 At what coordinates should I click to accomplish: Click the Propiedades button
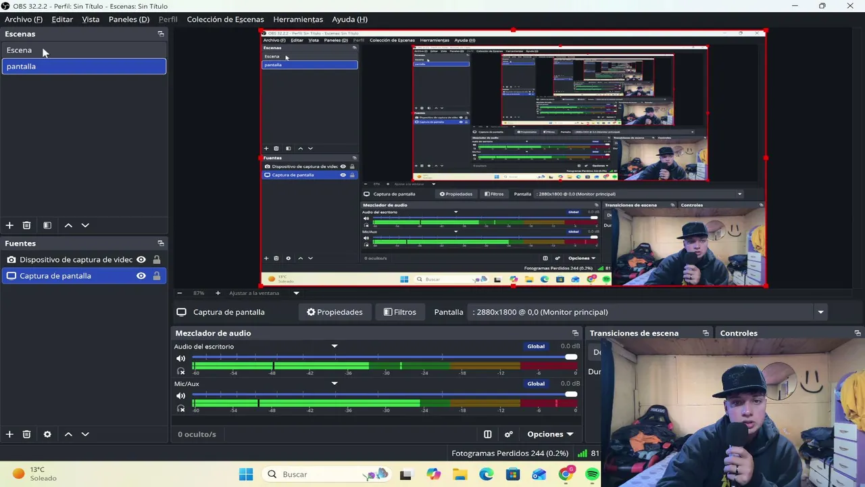pos(335,312)
